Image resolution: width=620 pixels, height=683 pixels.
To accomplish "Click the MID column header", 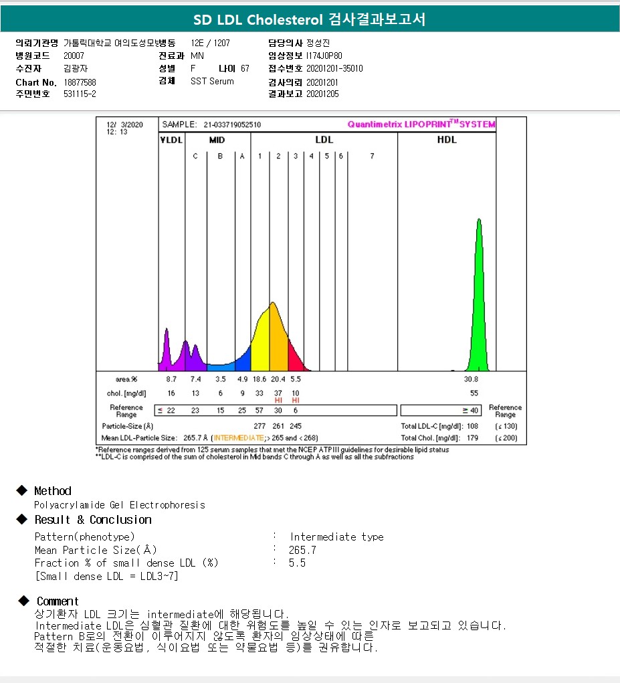I will tap(217, 140).
